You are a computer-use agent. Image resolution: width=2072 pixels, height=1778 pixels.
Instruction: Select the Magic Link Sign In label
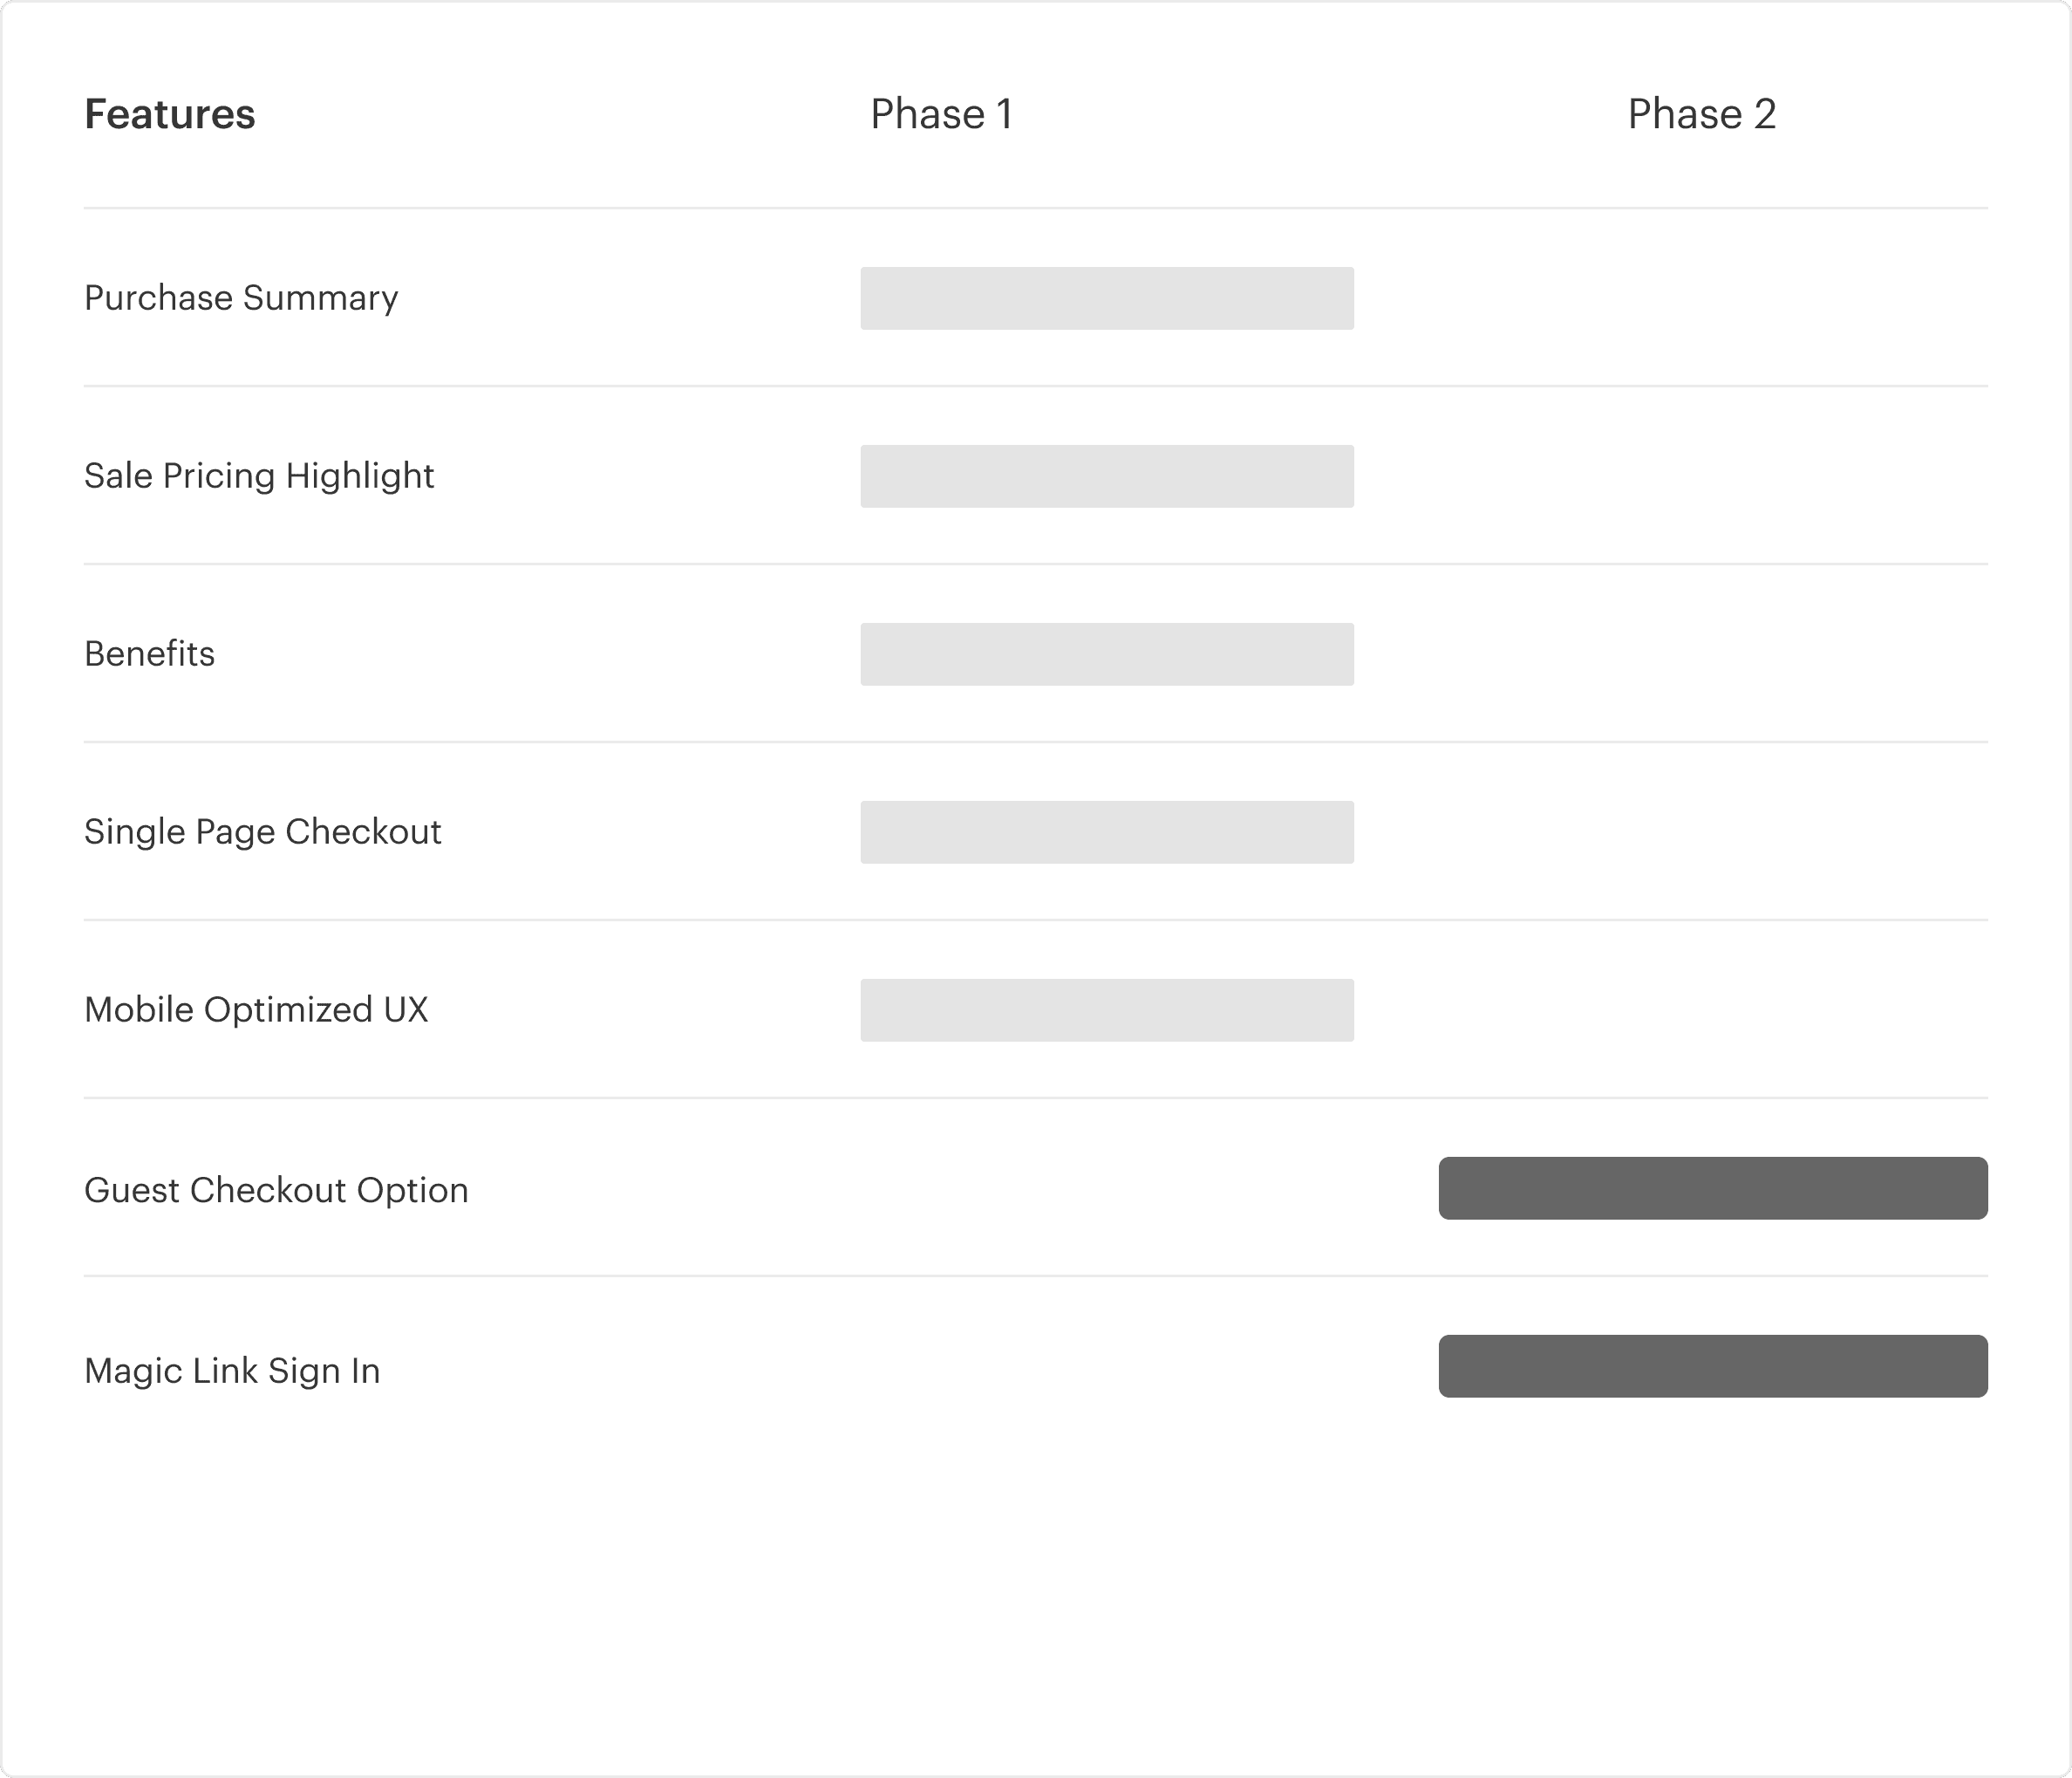(x=232, y=1371)
